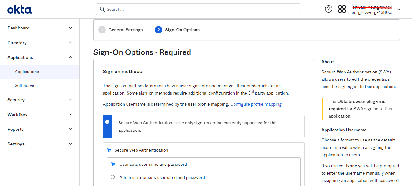This screenshot has width=412, height=186.
Task: Select Secure Web Authentication radio button
Action: (x=109, y=150)
